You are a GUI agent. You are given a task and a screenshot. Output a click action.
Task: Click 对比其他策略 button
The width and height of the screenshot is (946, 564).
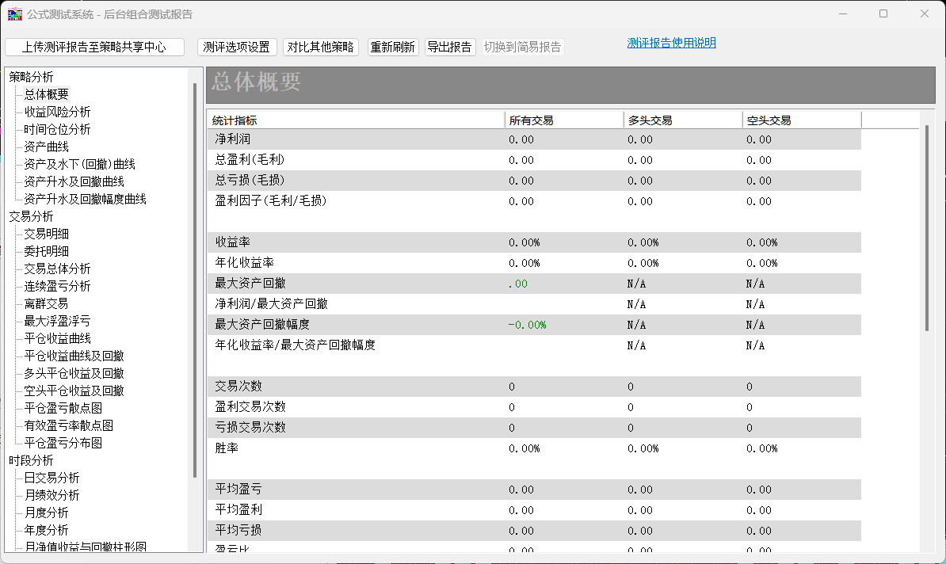[320, 47]
